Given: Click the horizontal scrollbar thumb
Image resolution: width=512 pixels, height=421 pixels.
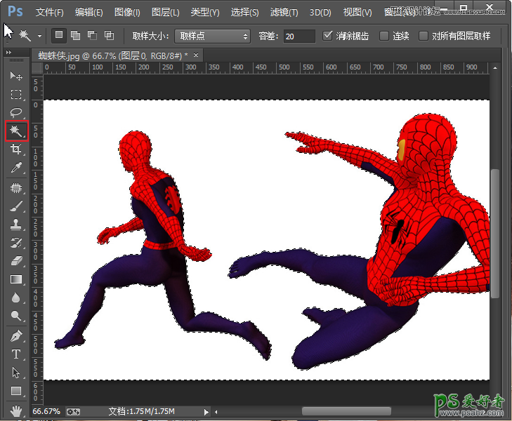Looking at the screenshot, I should pyautogui.click(x=346, y=411).
